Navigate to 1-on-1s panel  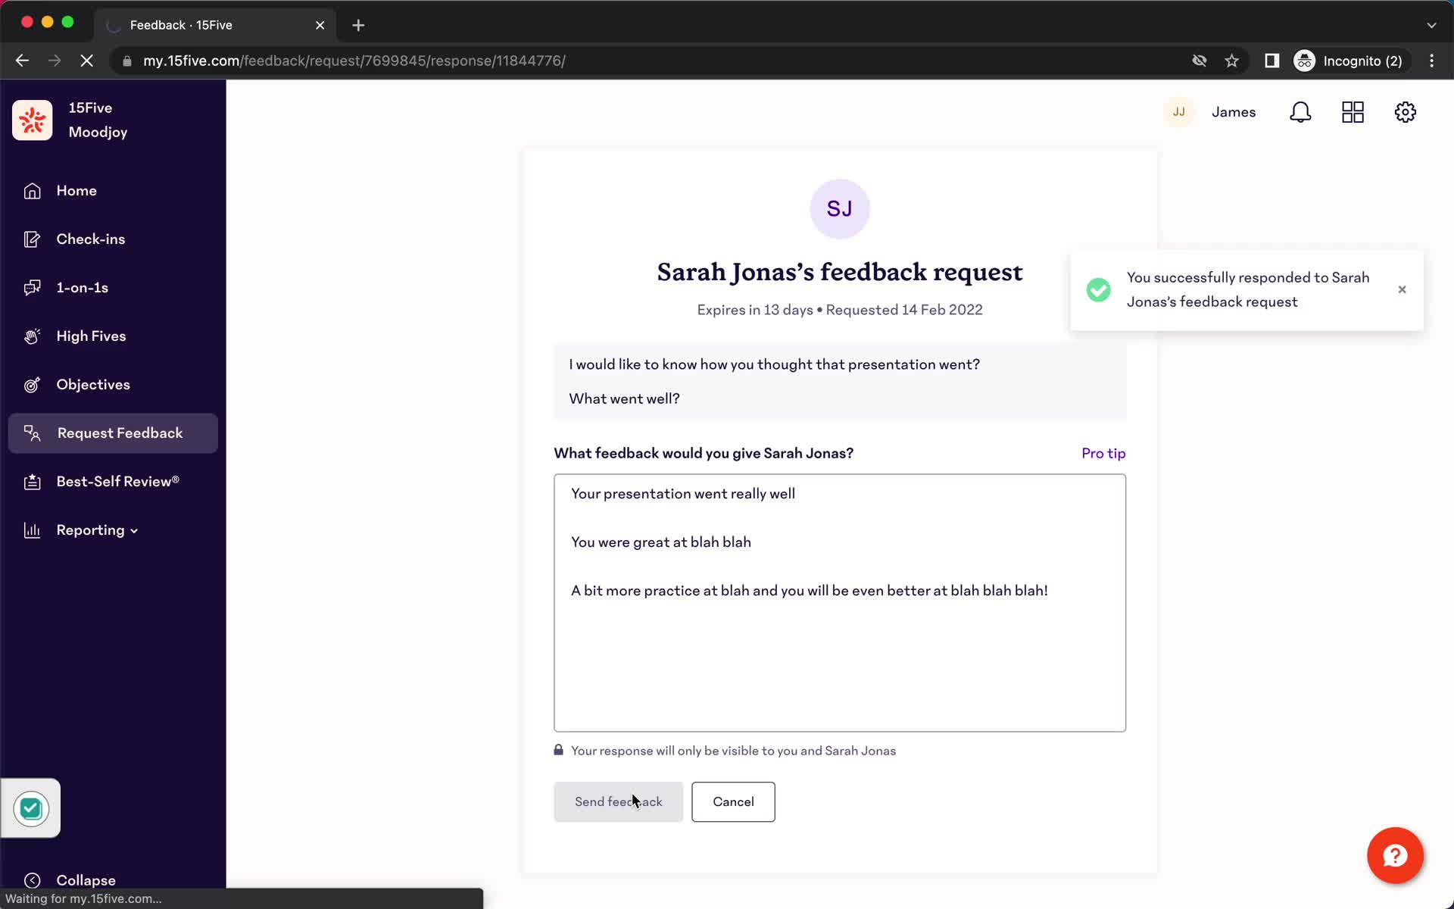[82, 287]
